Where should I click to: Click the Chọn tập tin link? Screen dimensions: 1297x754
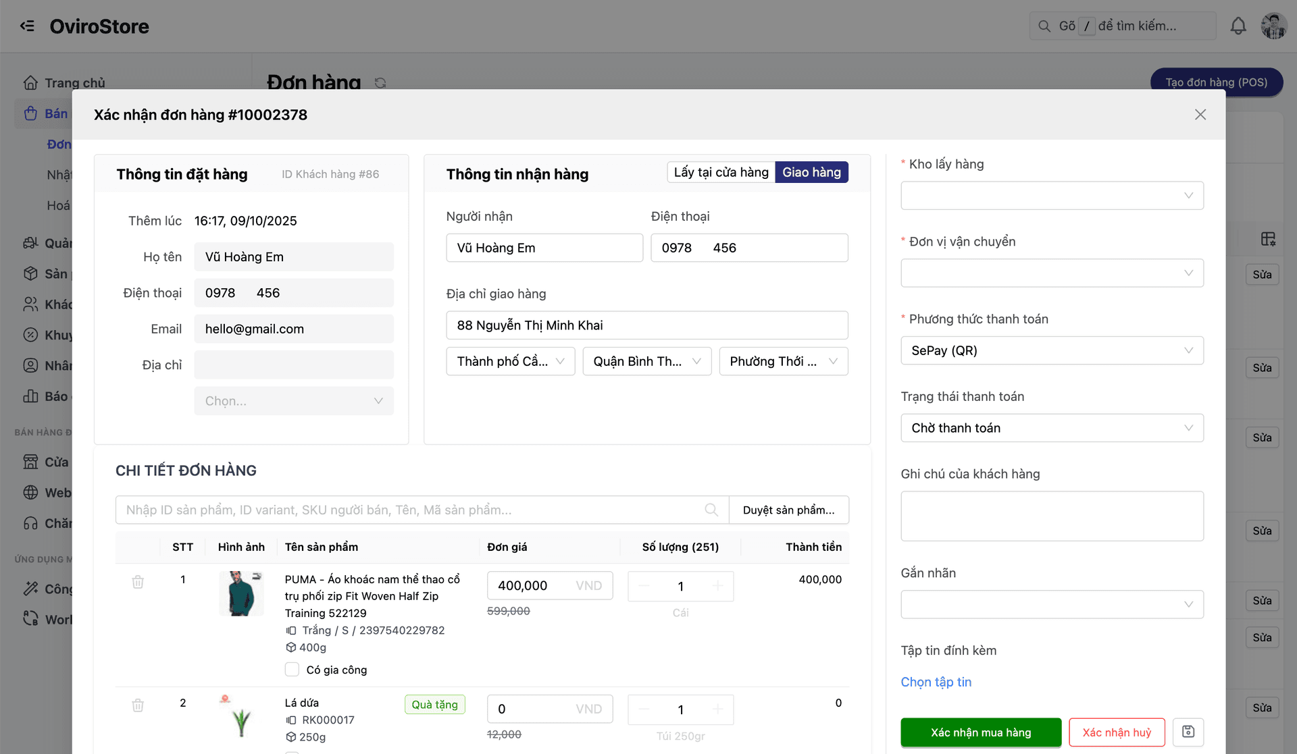pyautogui.click(x=936, y=682)
